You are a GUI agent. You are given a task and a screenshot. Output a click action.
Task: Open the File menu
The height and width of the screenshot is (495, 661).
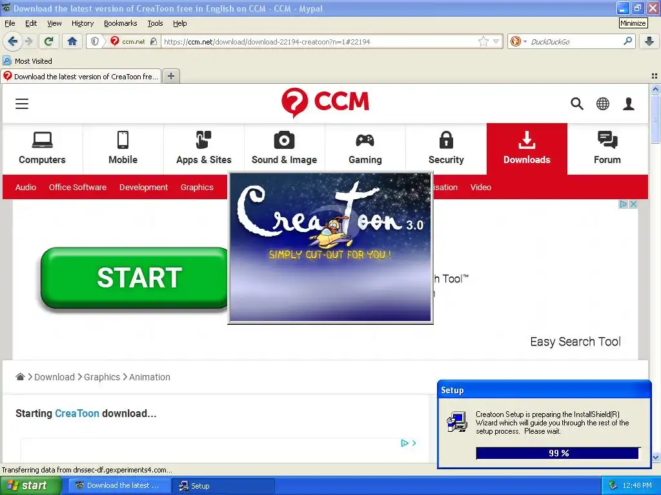10,23
